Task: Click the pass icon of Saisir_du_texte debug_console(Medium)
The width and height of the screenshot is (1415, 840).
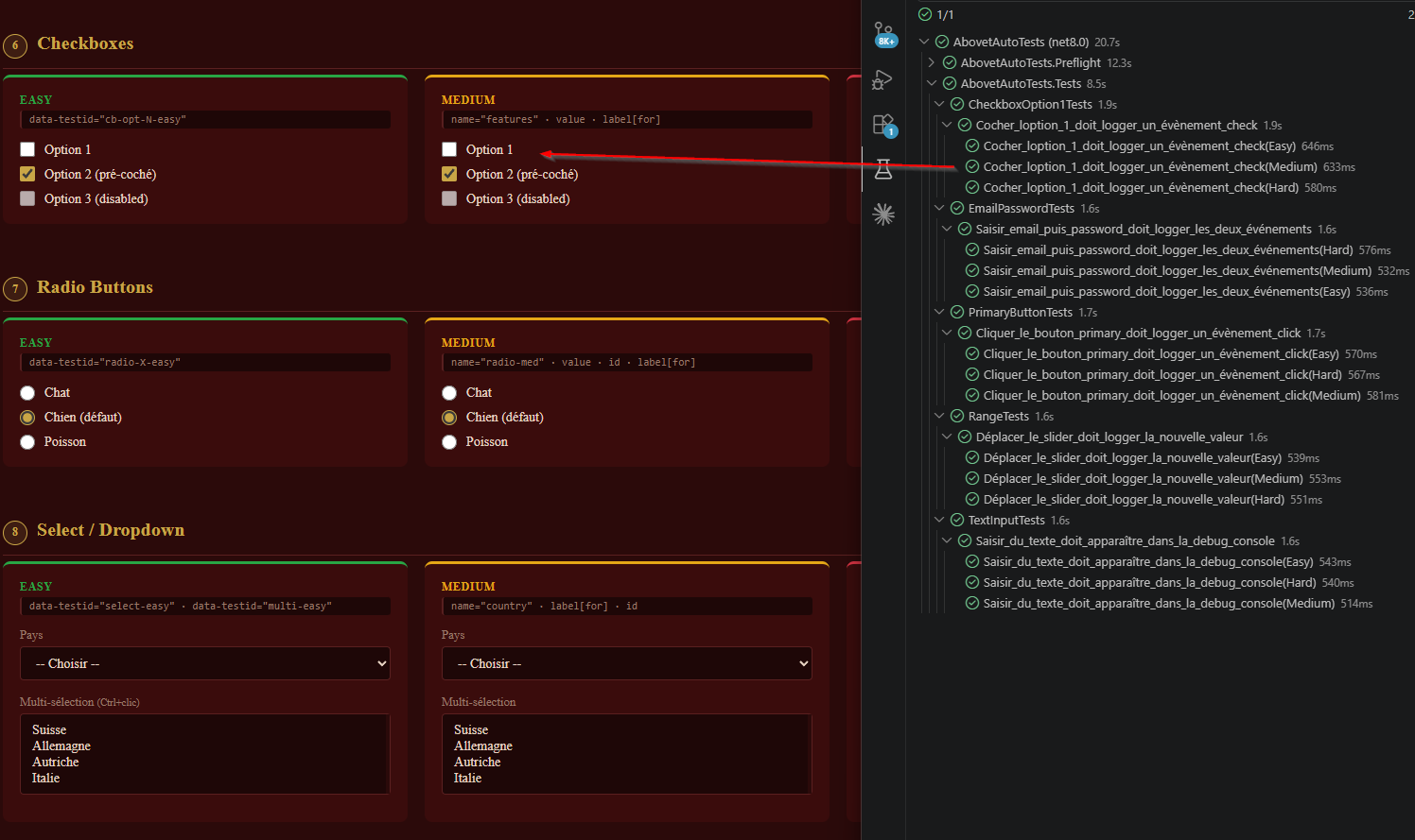Action: (972, 603)
